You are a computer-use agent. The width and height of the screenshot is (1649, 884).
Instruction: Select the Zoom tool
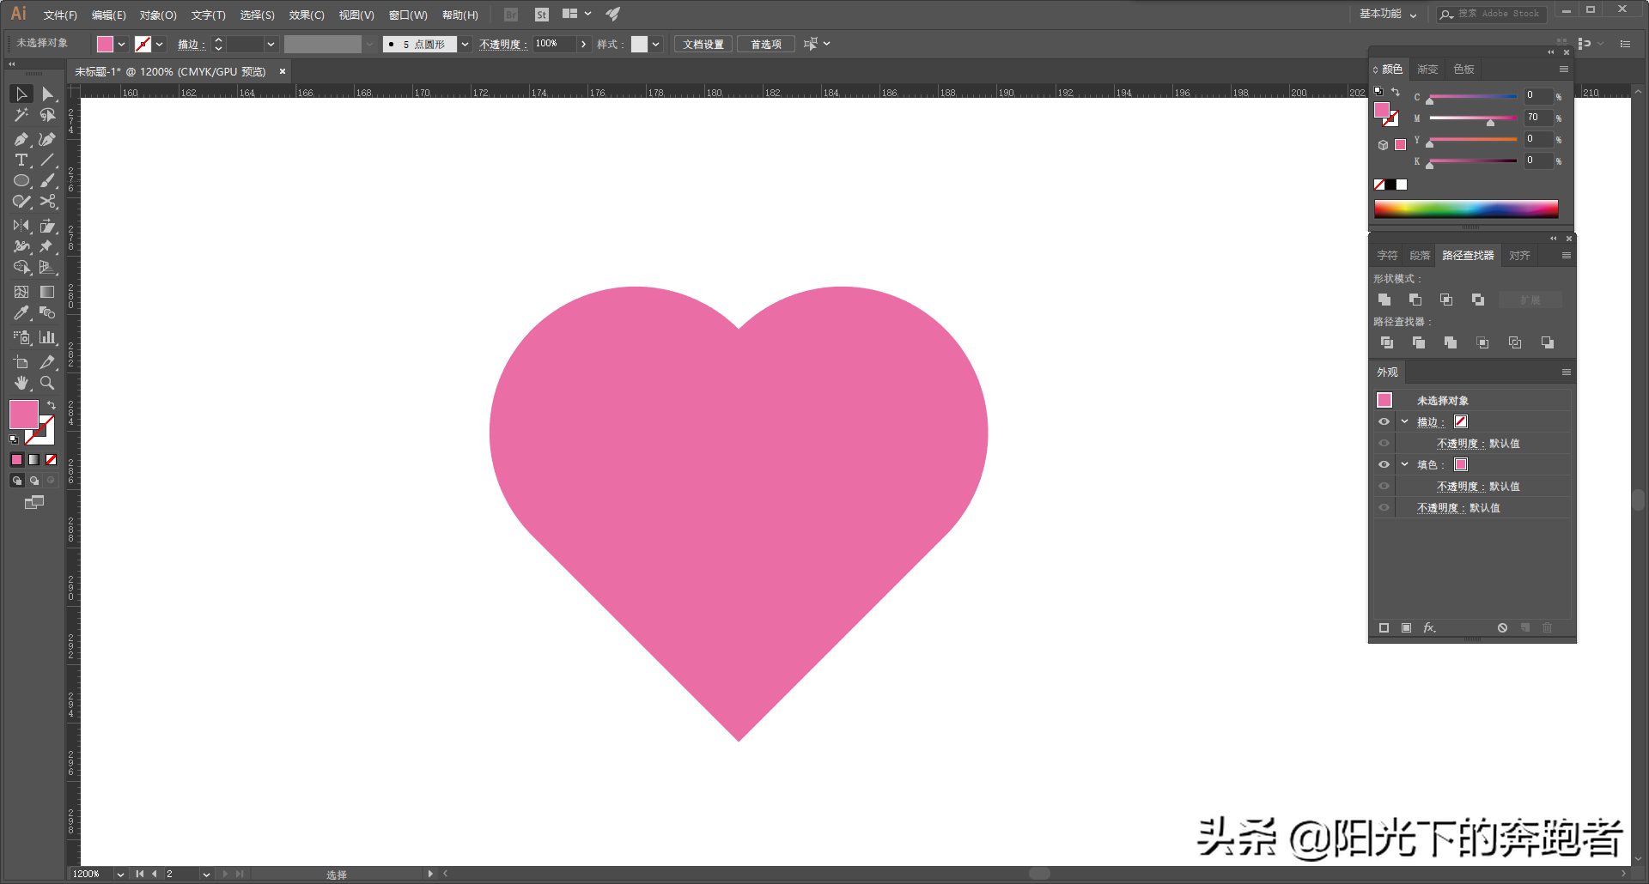[47, 384]
